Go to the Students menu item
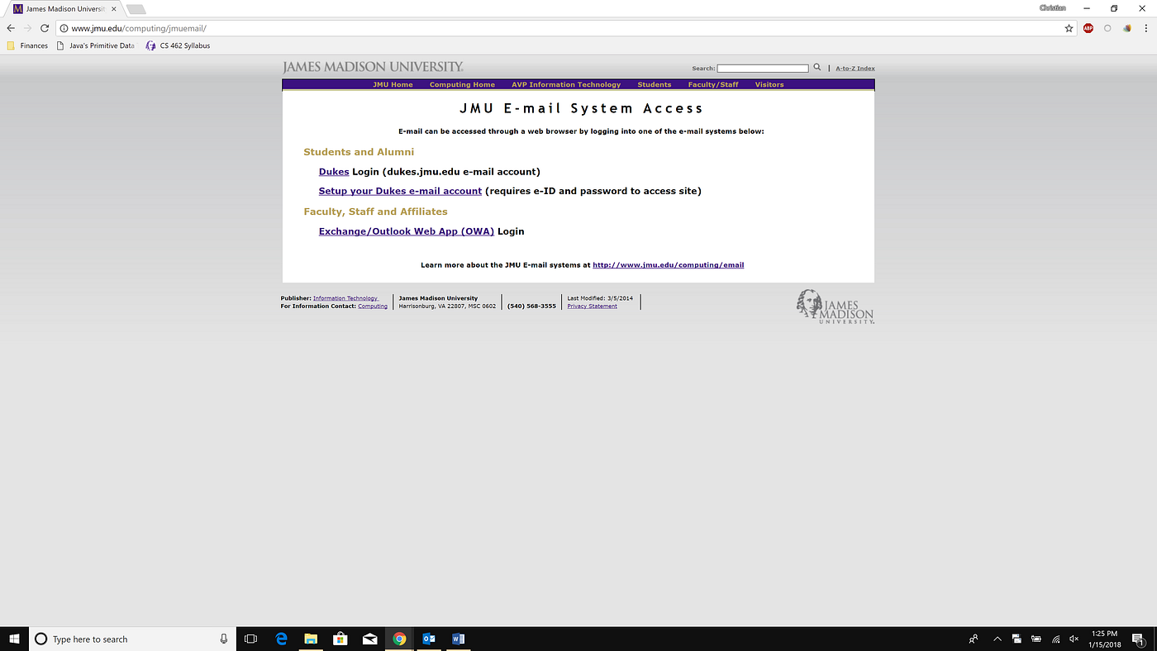 point(655,84)
